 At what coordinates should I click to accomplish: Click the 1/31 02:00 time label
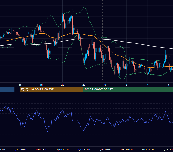pyautogui.click(x=126, y=149)
